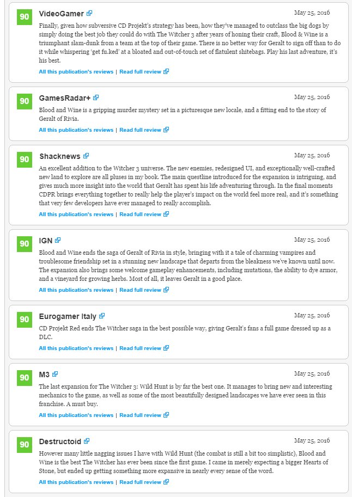
Task: Open external link icon beside Destructoid
Action: click(87, 441)
